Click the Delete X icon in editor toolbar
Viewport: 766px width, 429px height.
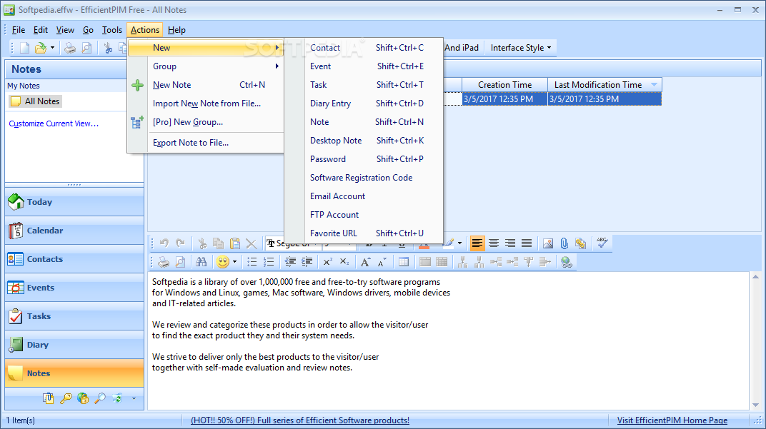point(251,243)
